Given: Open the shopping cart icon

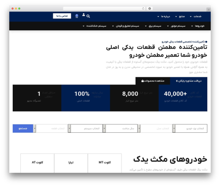Looking at the screenshot, I should (x=77, y=16).
